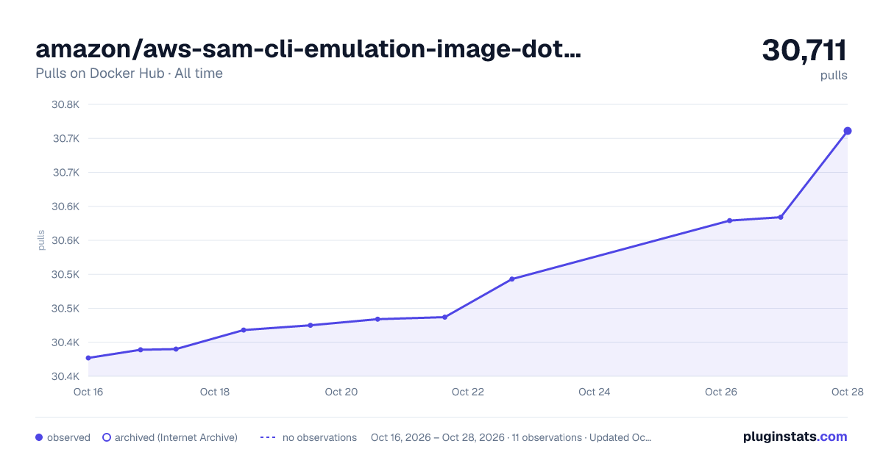This screenshot has height=463, width=883.
Task: Click the 'observed' legend label text
Action: 68,437
